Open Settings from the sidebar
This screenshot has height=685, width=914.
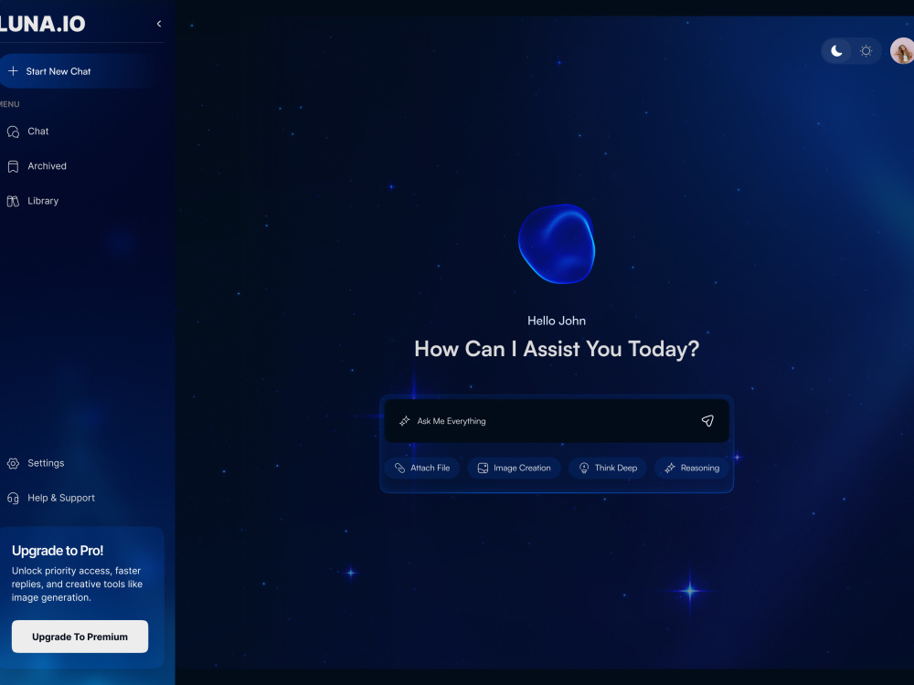pos(35,463)
